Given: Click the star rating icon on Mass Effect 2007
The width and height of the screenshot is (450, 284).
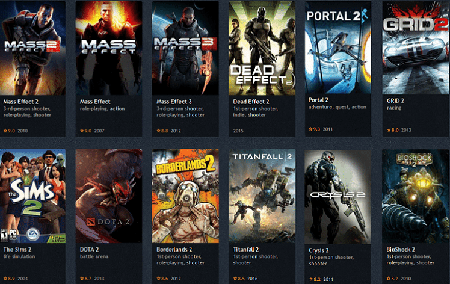Looking at the screenshot, I should [82, 131].
